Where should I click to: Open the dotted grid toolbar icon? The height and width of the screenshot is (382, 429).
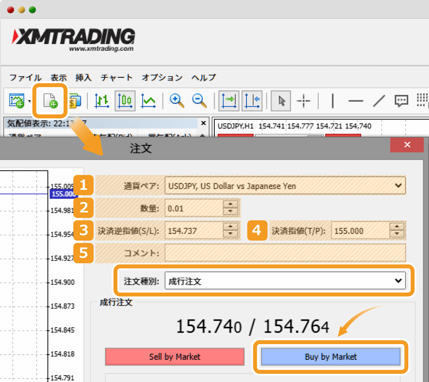[x=422, y=100]
